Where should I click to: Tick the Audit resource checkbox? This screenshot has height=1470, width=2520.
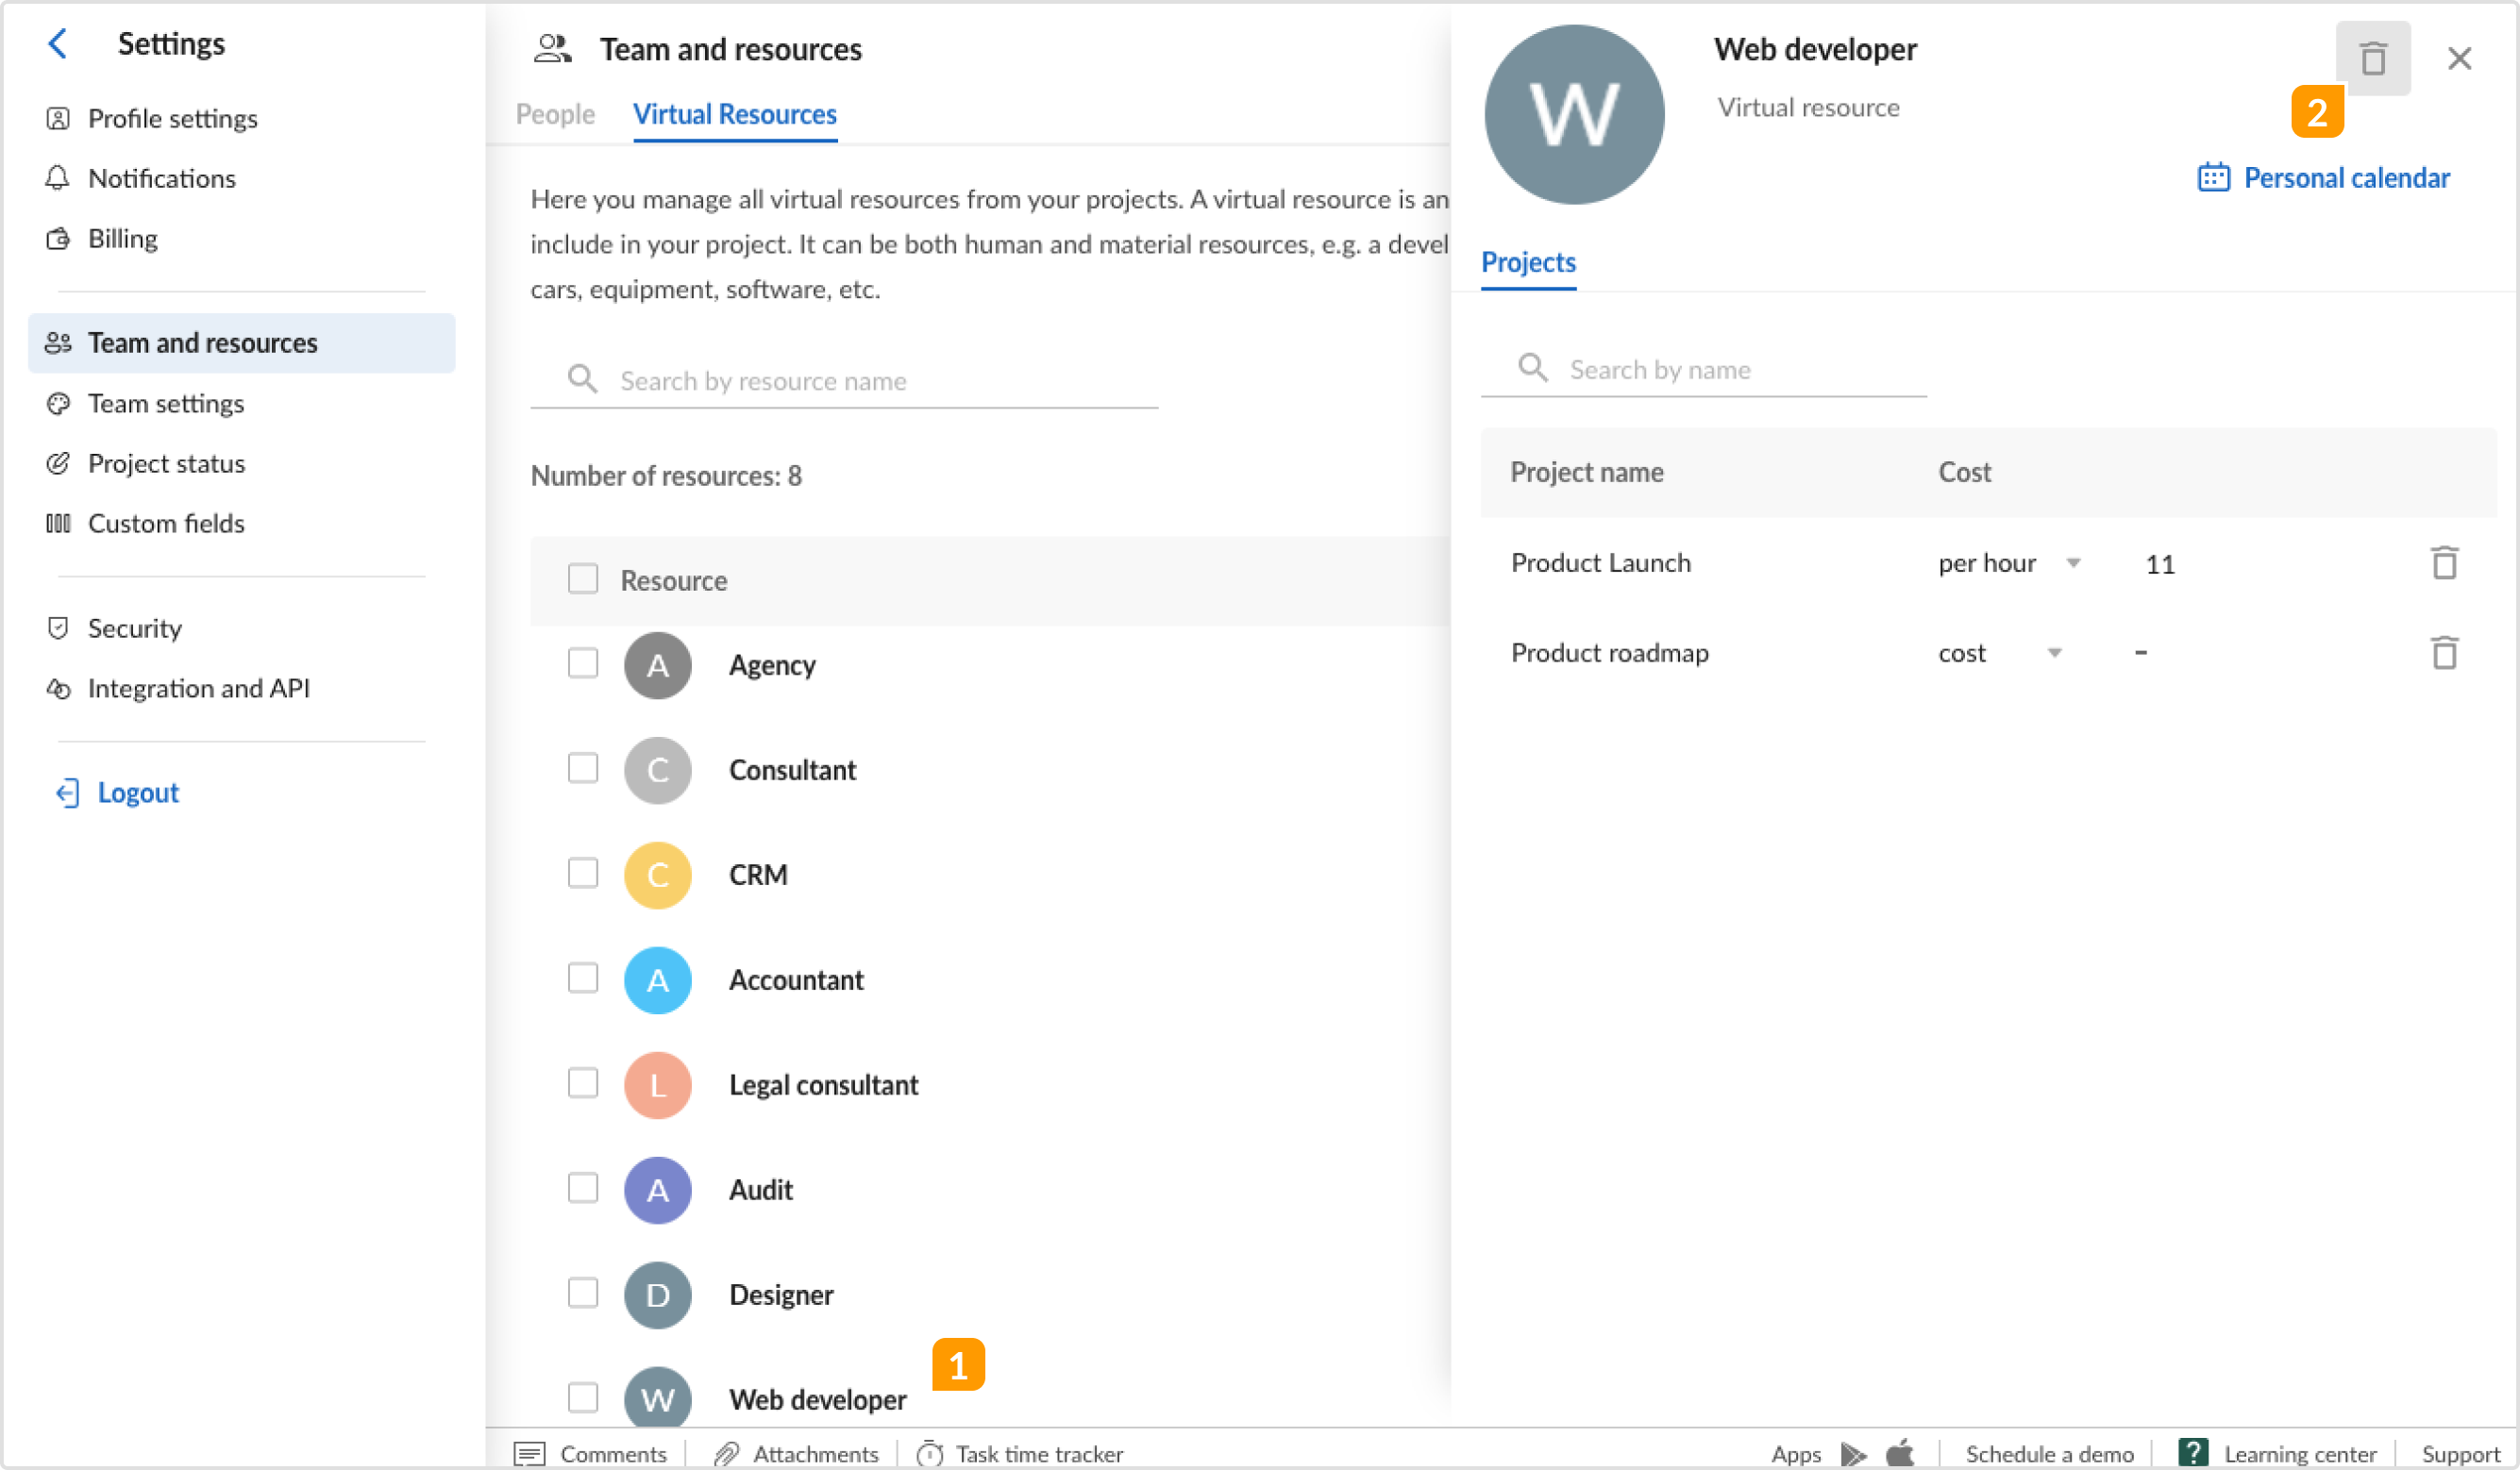582,1188
